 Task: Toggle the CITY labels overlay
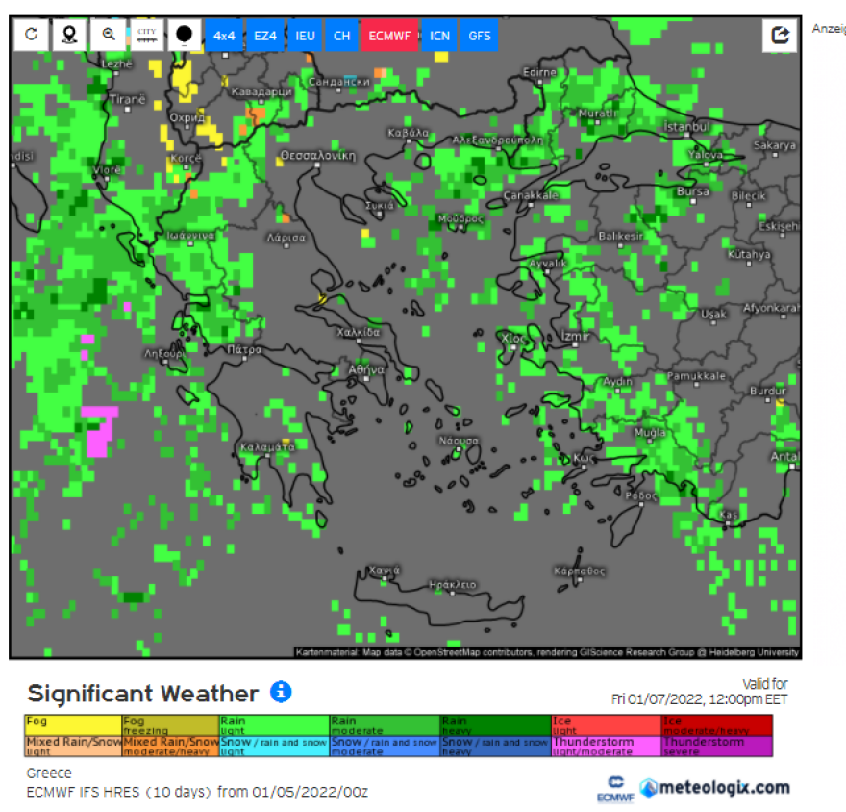coord(147,35)
